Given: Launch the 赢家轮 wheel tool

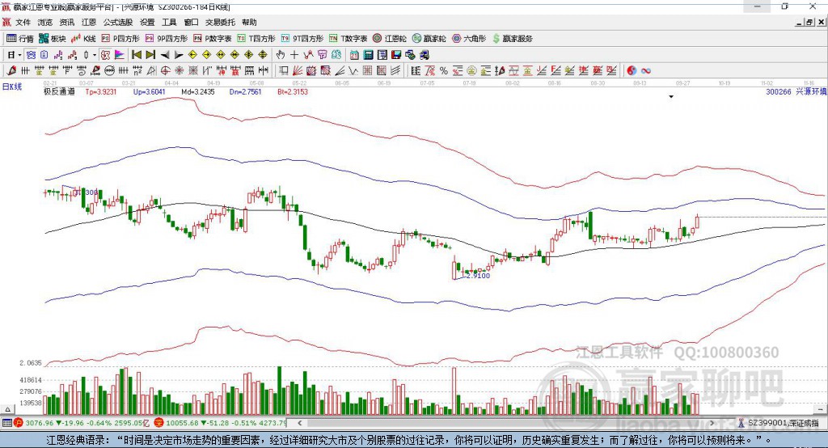Looking at the screenshot, I should [x=429, y=39].
